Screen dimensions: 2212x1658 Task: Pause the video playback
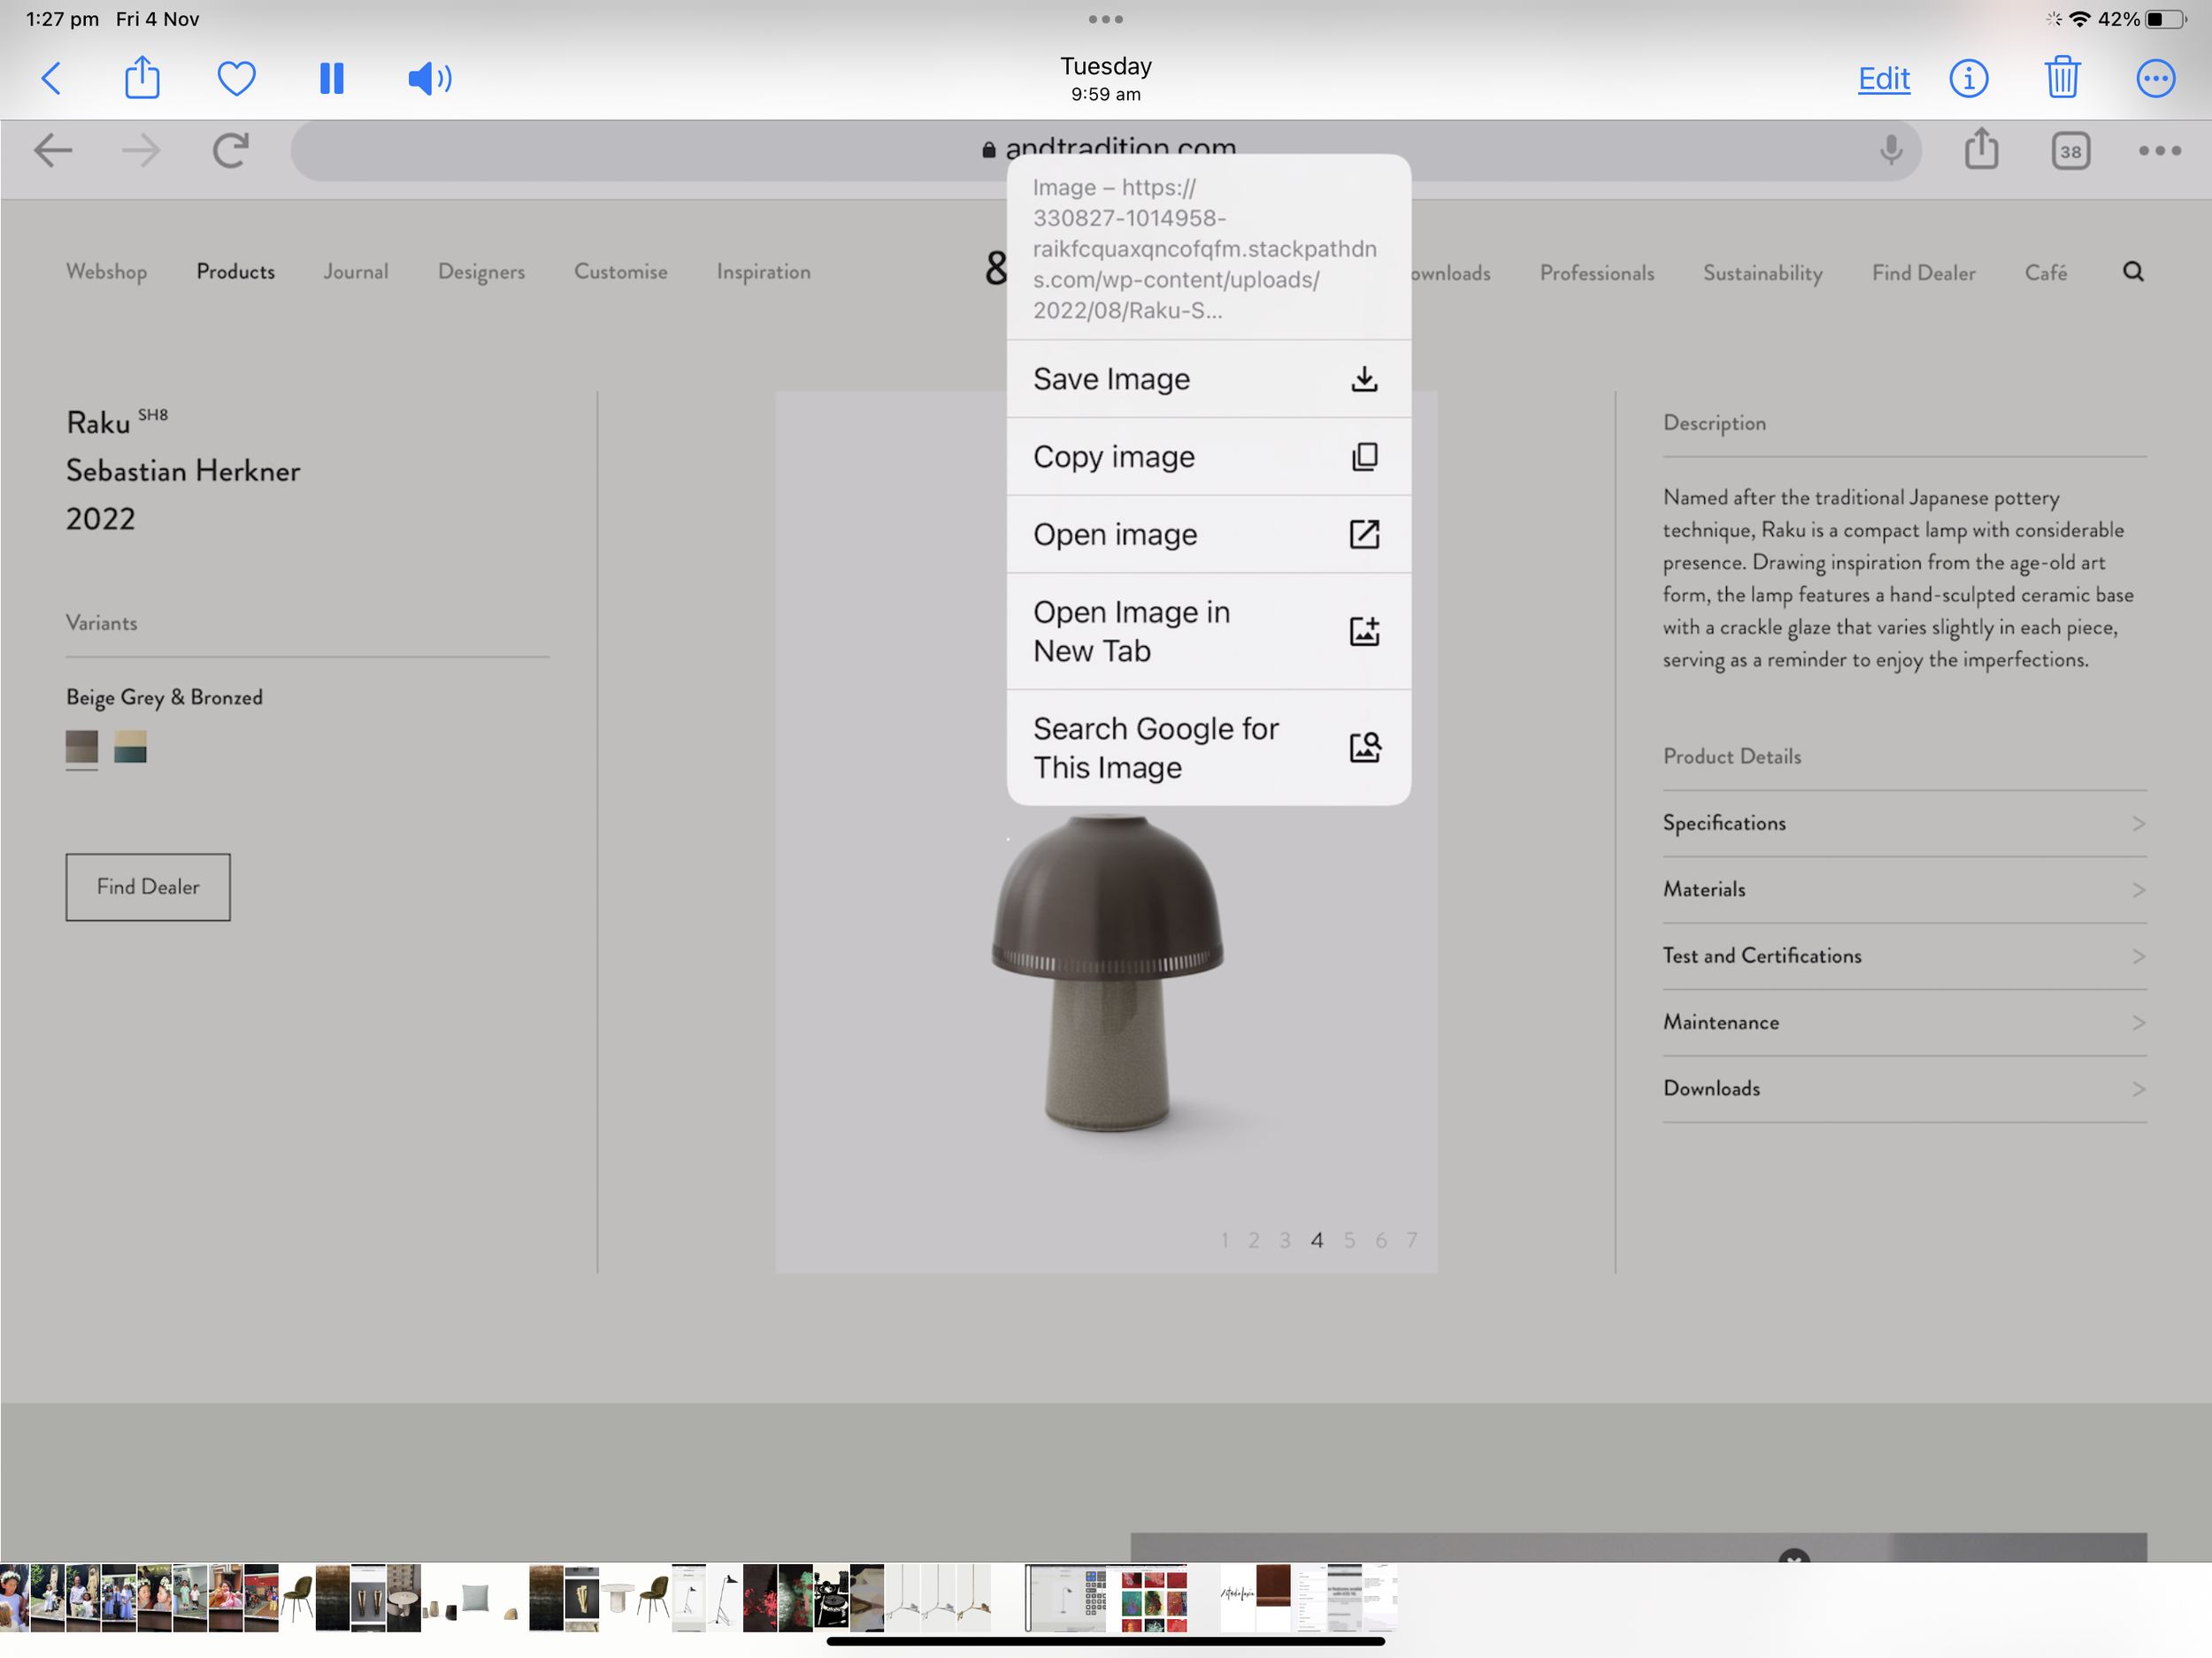click(x=331, y=78)
